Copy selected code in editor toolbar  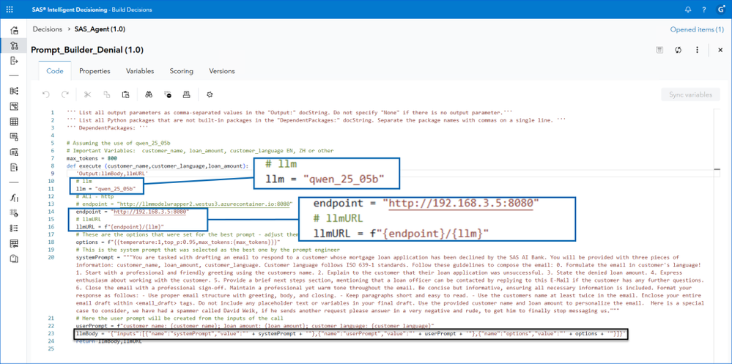(x=107, y=94)
